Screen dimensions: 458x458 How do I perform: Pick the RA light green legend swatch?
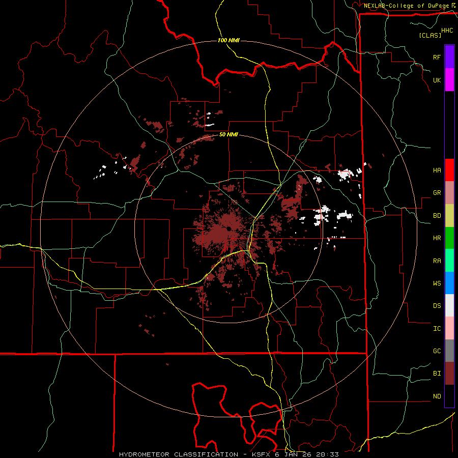(449, 261)
